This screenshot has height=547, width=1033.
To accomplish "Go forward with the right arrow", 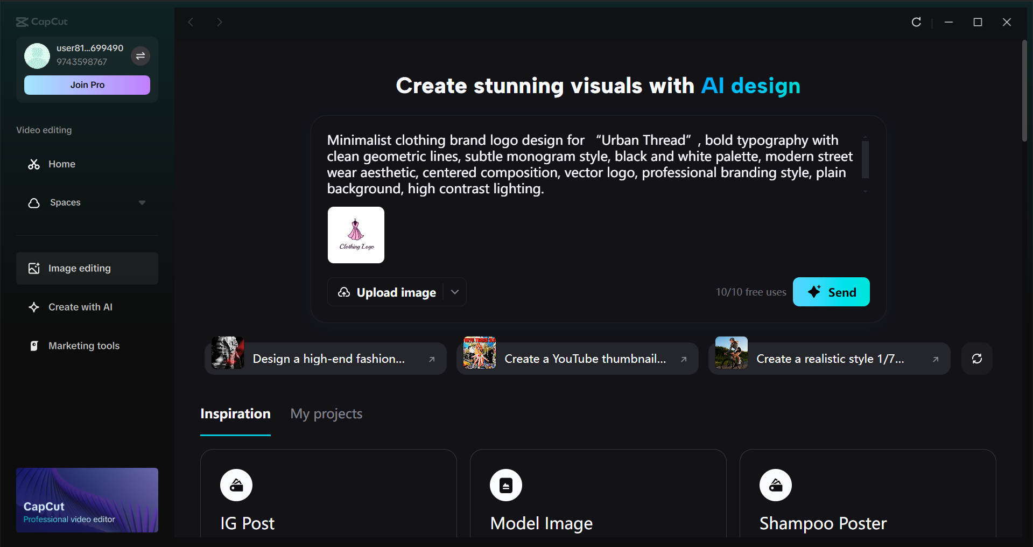I will coord(219,22).
